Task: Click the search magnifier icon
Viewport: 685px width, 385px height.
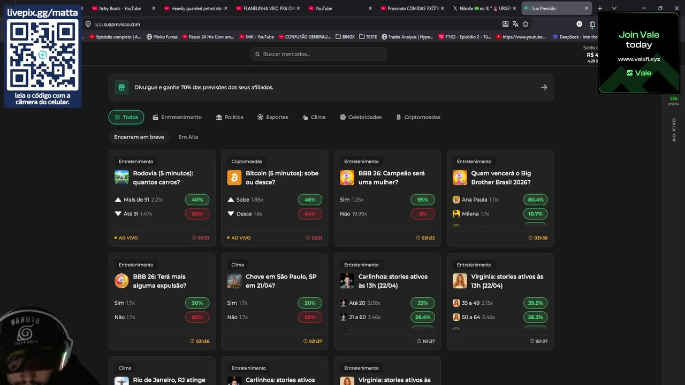Action: coord(257,54)
